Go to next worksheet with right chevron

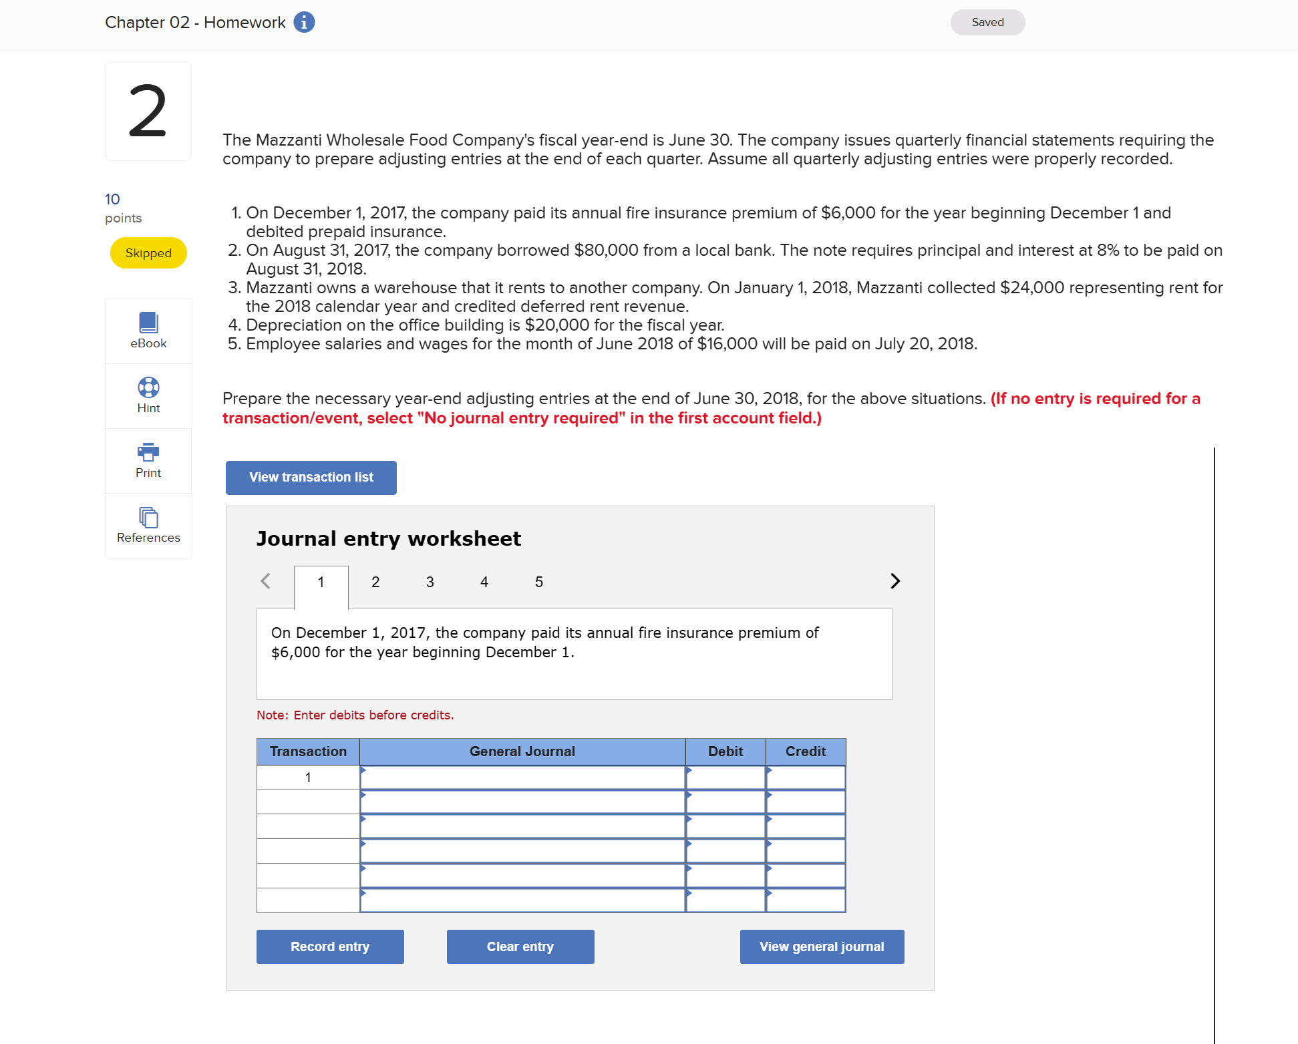click(x=895, y=581)
